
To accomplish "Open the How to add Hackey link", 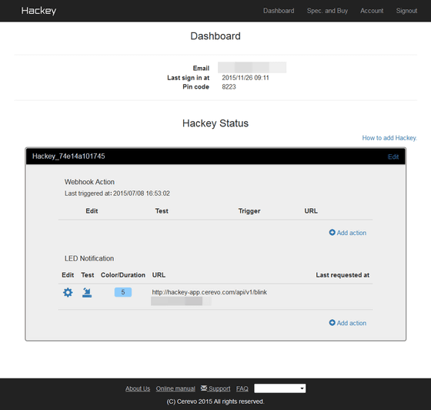I will (389, 138).
